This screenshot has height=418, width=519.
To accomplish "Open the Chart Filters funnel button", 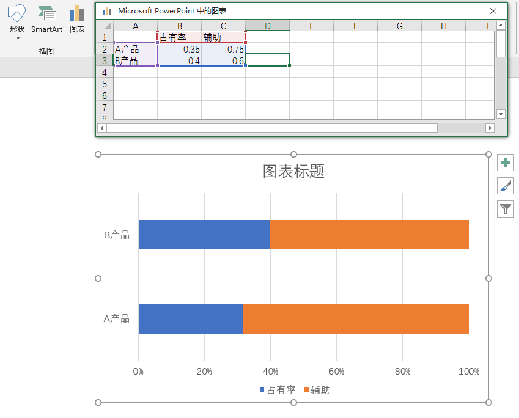I will 505,209.
